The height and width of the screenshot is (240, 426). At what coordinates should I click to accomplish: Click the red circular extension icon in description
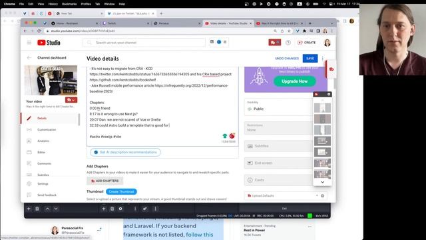click(x=232, y=135)
